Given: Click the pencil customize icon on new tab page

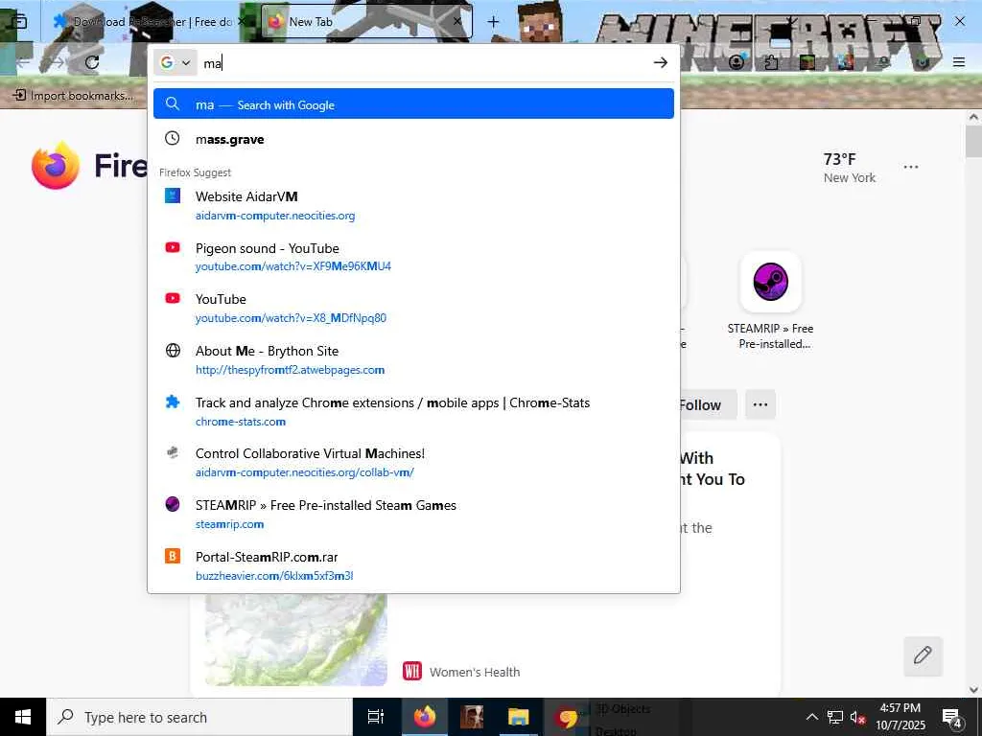Looking at the screenshot, I should click(x=923, y=655).
